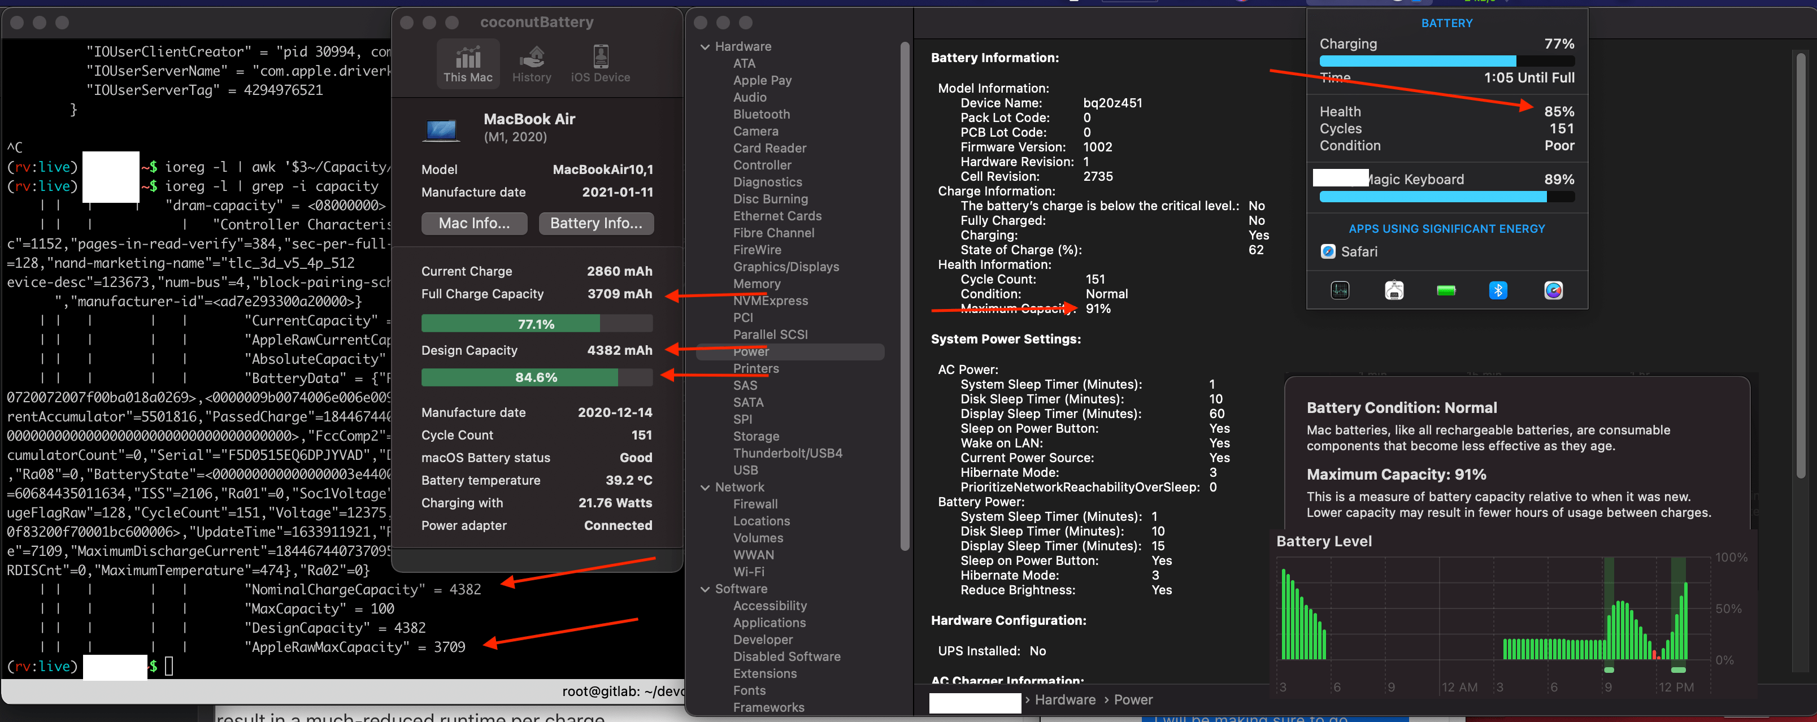Open Activity Monitor icon in battery popup
The height and width of the screenshot is (722, 1817).
pos(1340,290)
